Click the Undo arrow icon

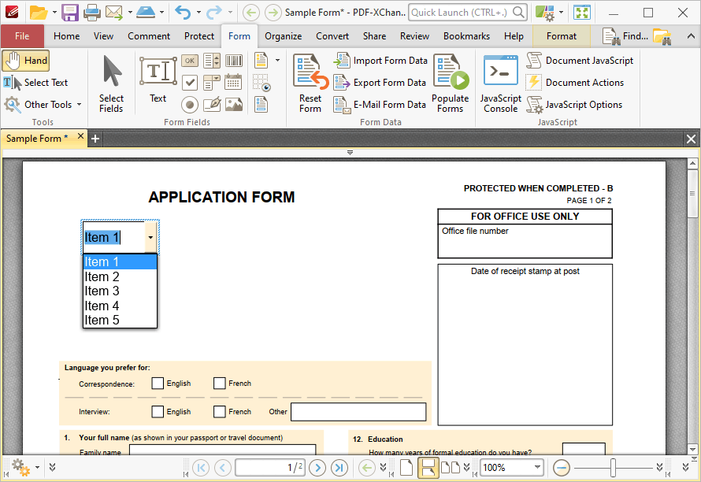[x=183, y=13]
